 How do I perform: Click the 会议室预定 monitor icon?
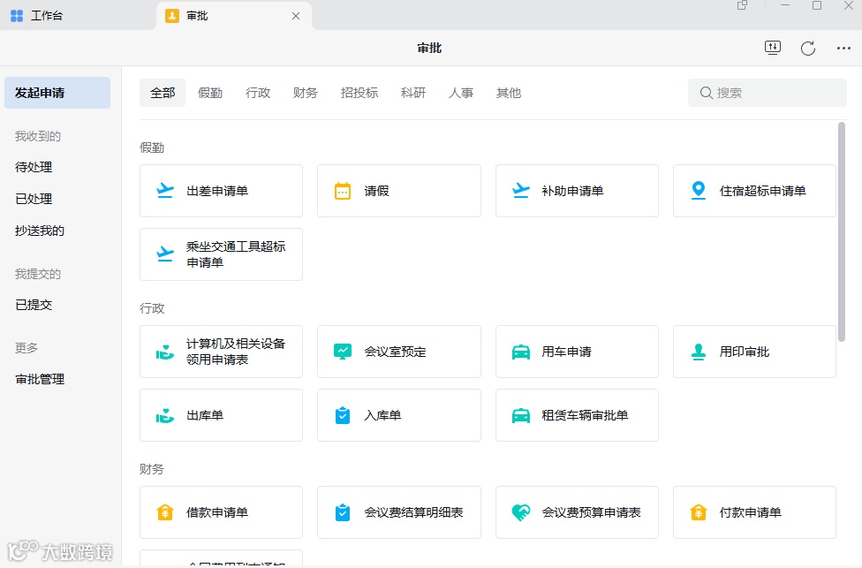tap(343, 352)
